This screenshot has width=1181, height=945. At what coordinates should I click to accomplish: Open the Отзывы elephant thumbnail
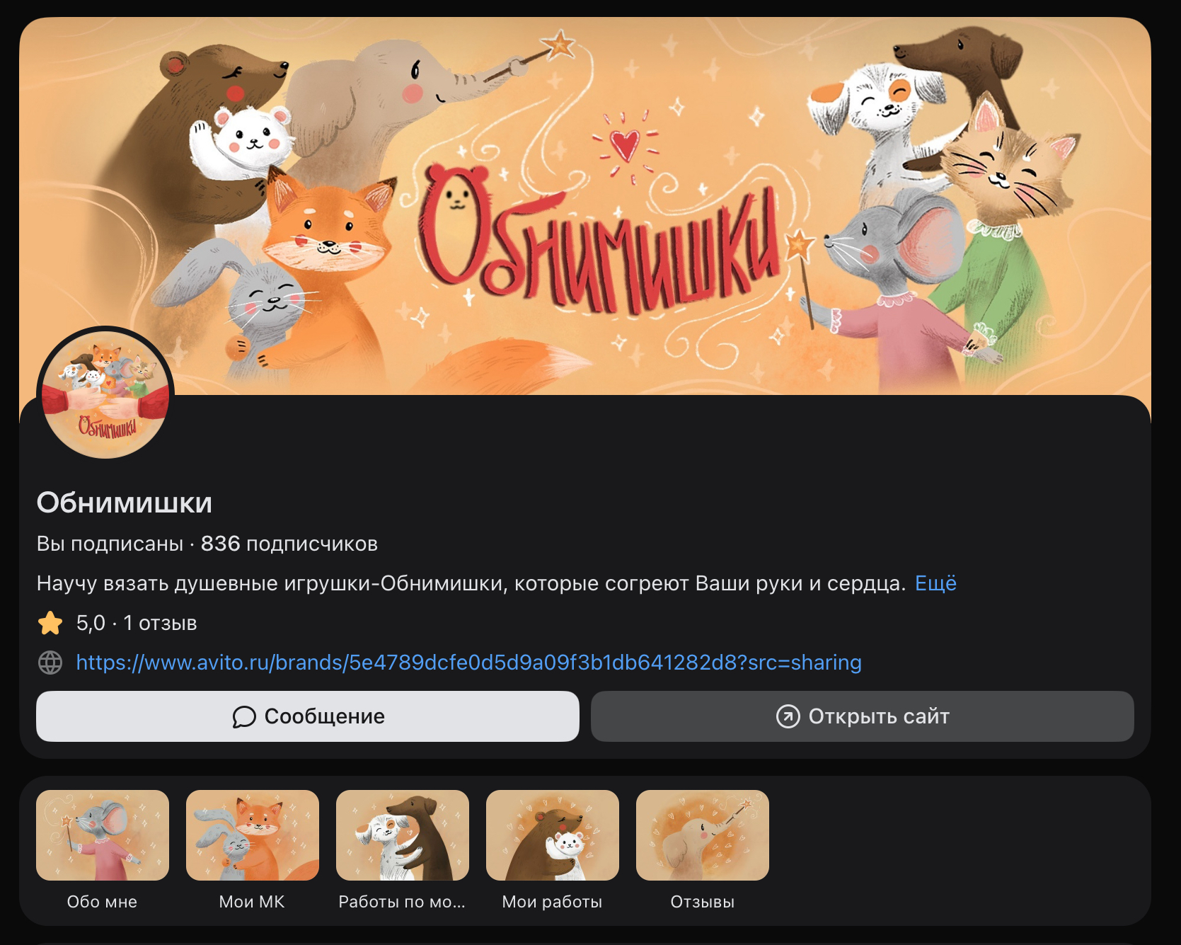pos(703,835)
